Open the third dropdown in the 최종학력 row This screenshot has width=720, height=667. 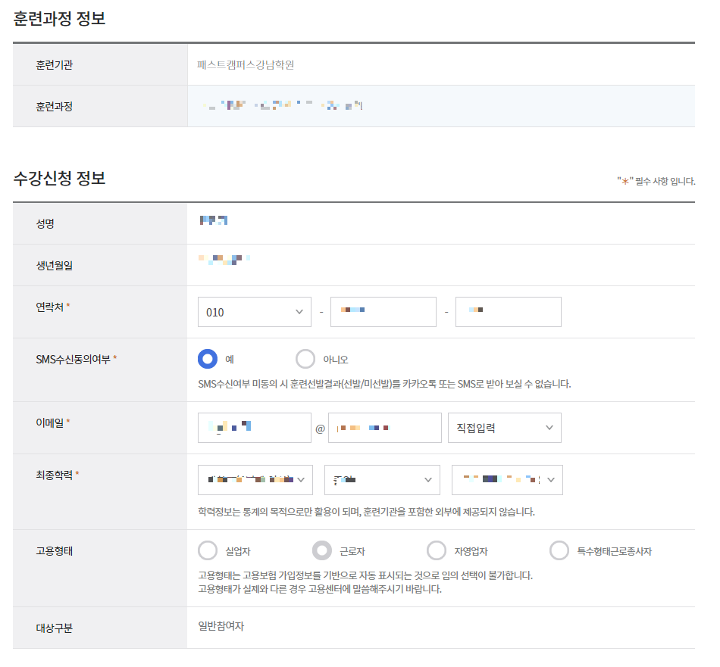tap(507, 479)
